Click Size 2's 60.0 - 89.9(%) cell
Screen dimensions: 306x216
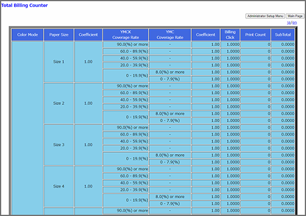(125, 93)
